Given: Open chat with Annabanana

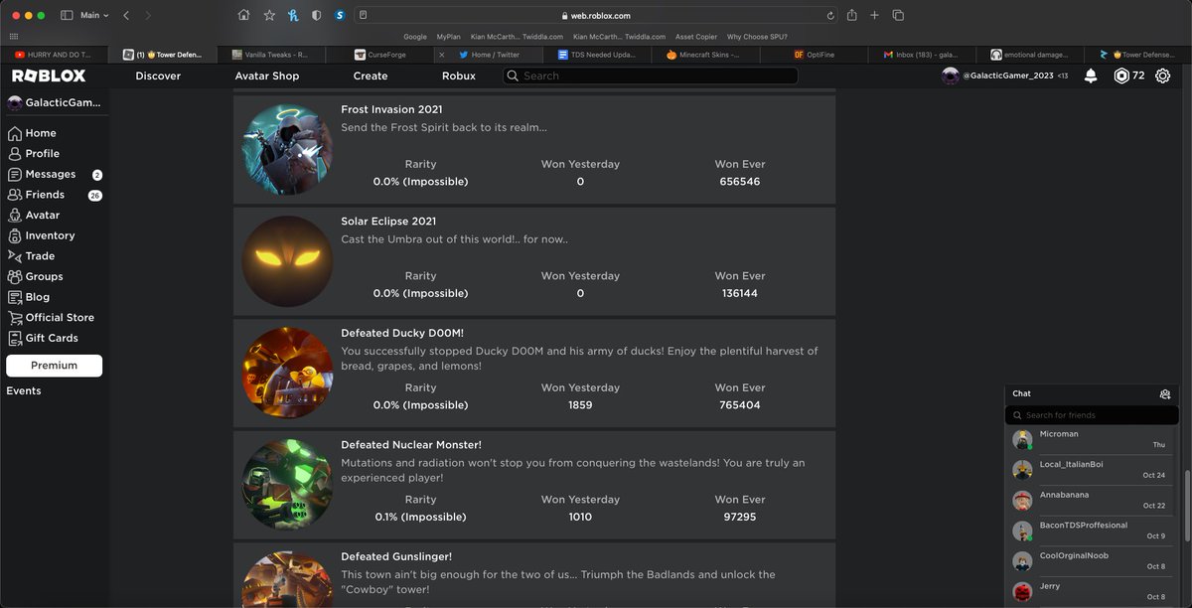Looking at the screenshot, I should click(1091, 500).
